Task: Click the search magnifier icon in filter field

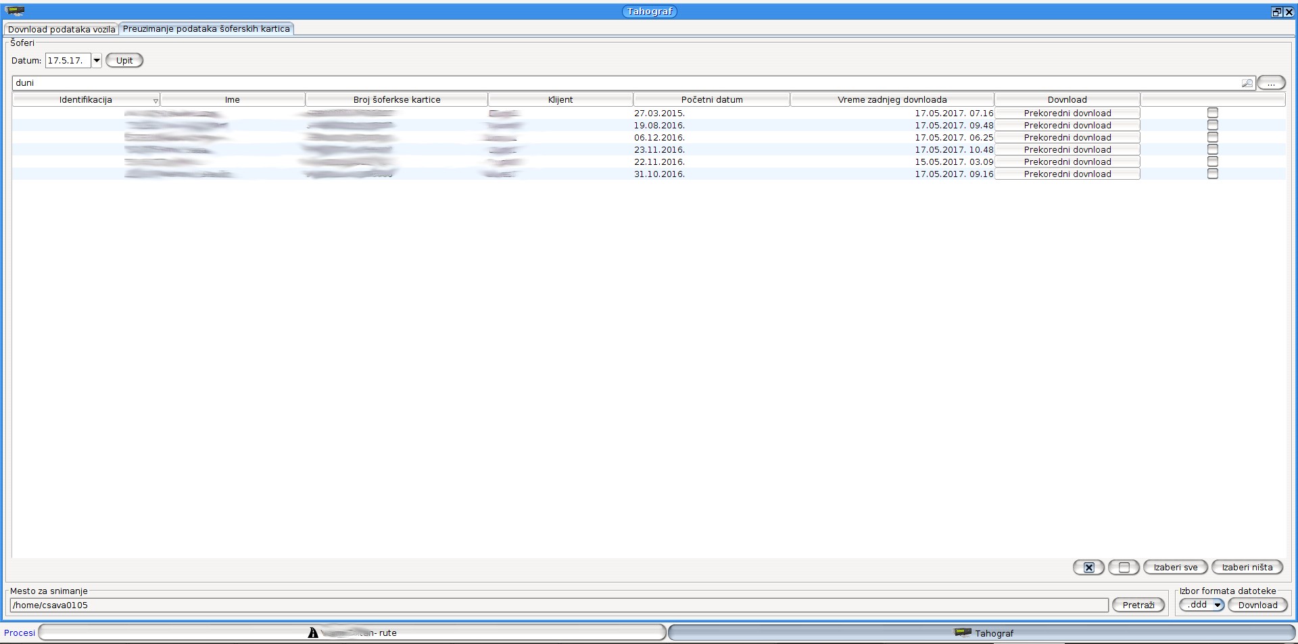Action: (x=1247, y=83)
